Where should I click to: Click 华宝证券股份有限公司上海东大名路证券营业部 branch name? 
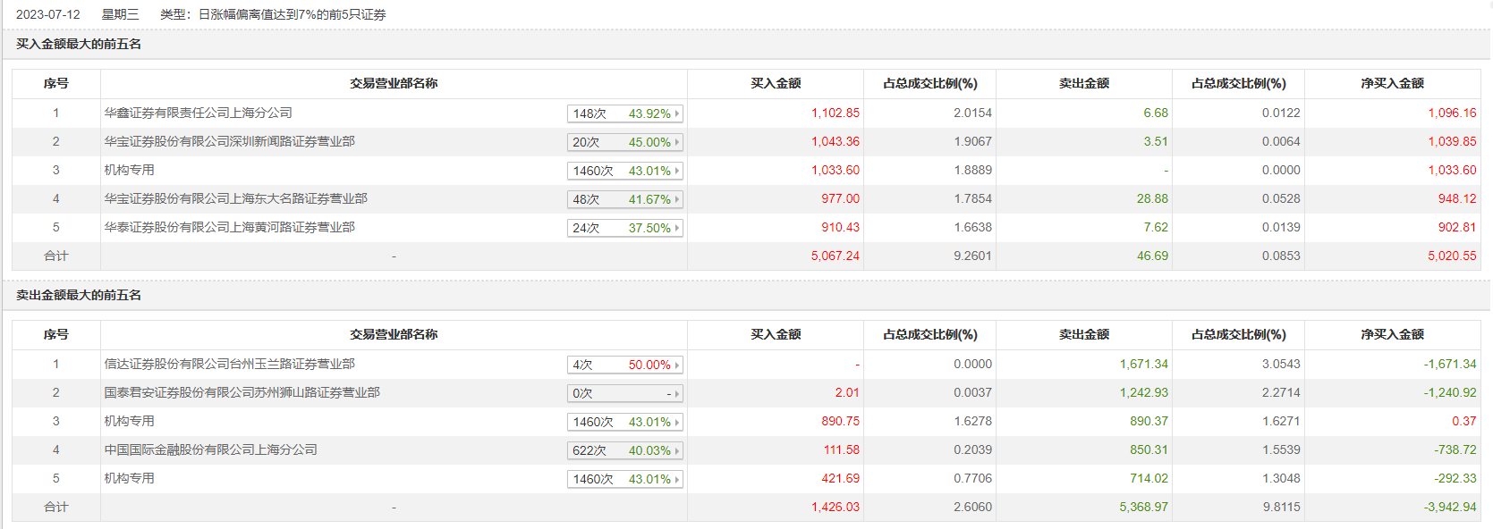coord(235,199)
